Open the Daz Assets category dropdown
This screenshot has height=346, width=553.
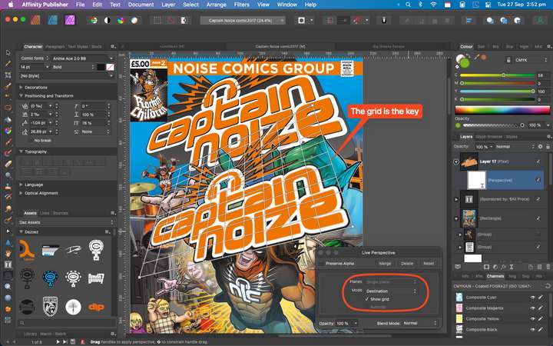pyautogui.click(x=66, y=222)
